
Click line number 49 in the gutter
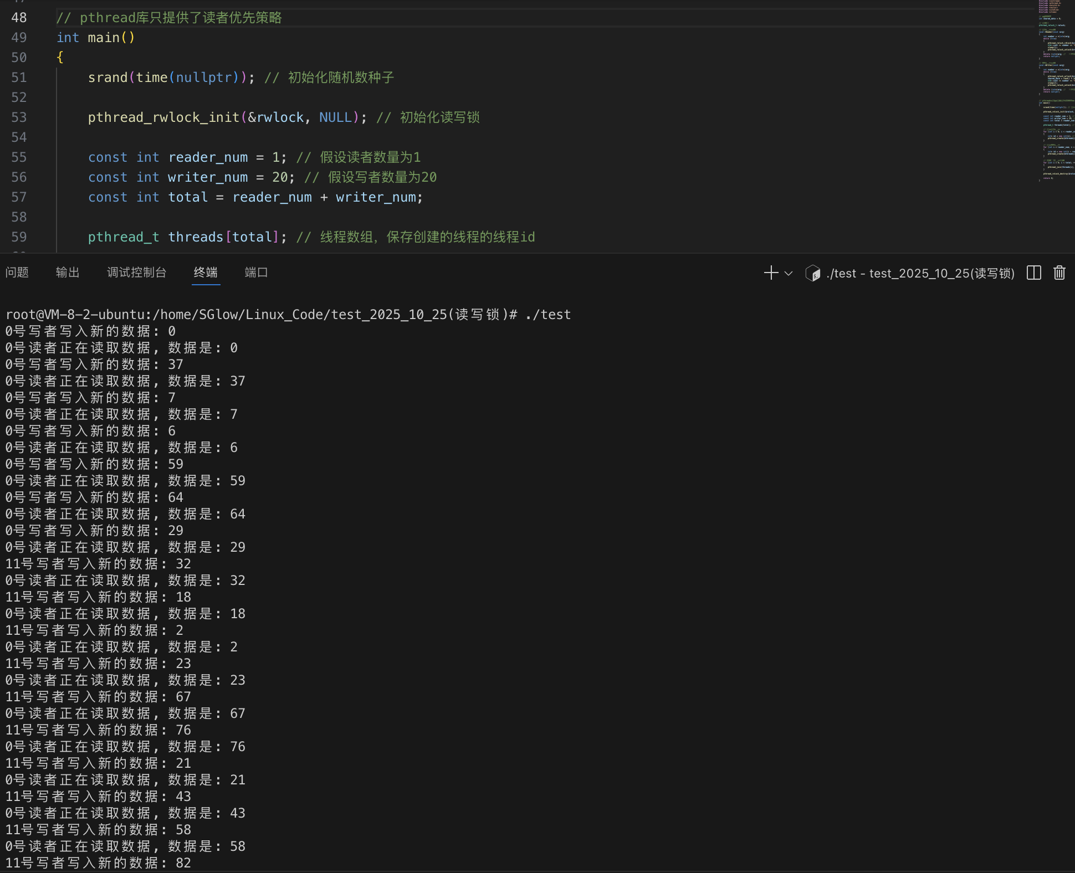pyautogui.click(x=19, y=38)
